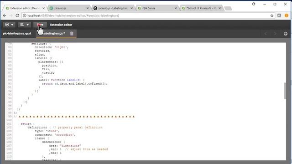Click the 'label: function label(d)' line
The width and height of the screenshot is (292, 164).
tap(62, 80)
